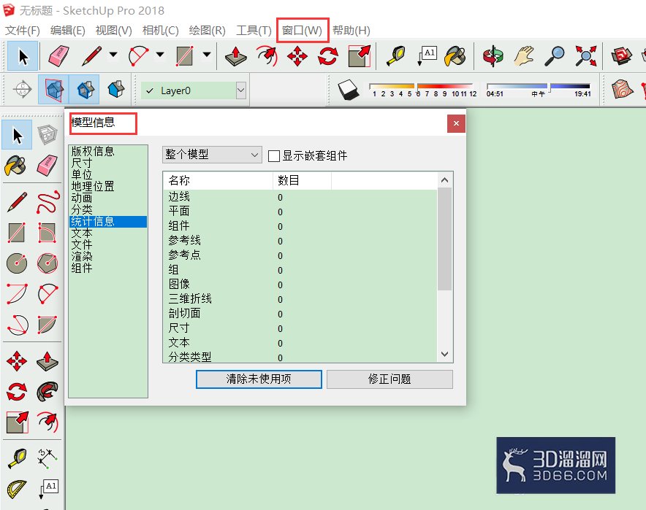Select the Pie tool in left toolbar

47,325
